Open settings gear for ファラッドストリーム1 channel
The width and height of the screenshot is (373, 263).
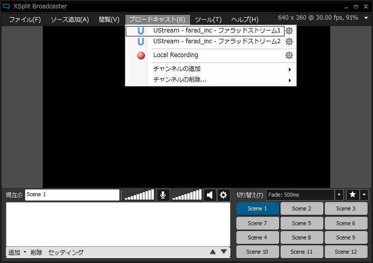289,30
